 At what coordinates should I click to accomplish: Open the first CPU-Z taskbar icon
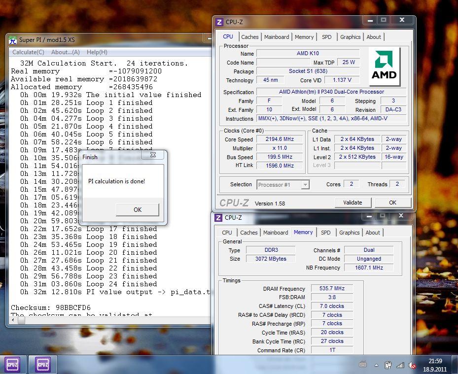pos(12,364)
